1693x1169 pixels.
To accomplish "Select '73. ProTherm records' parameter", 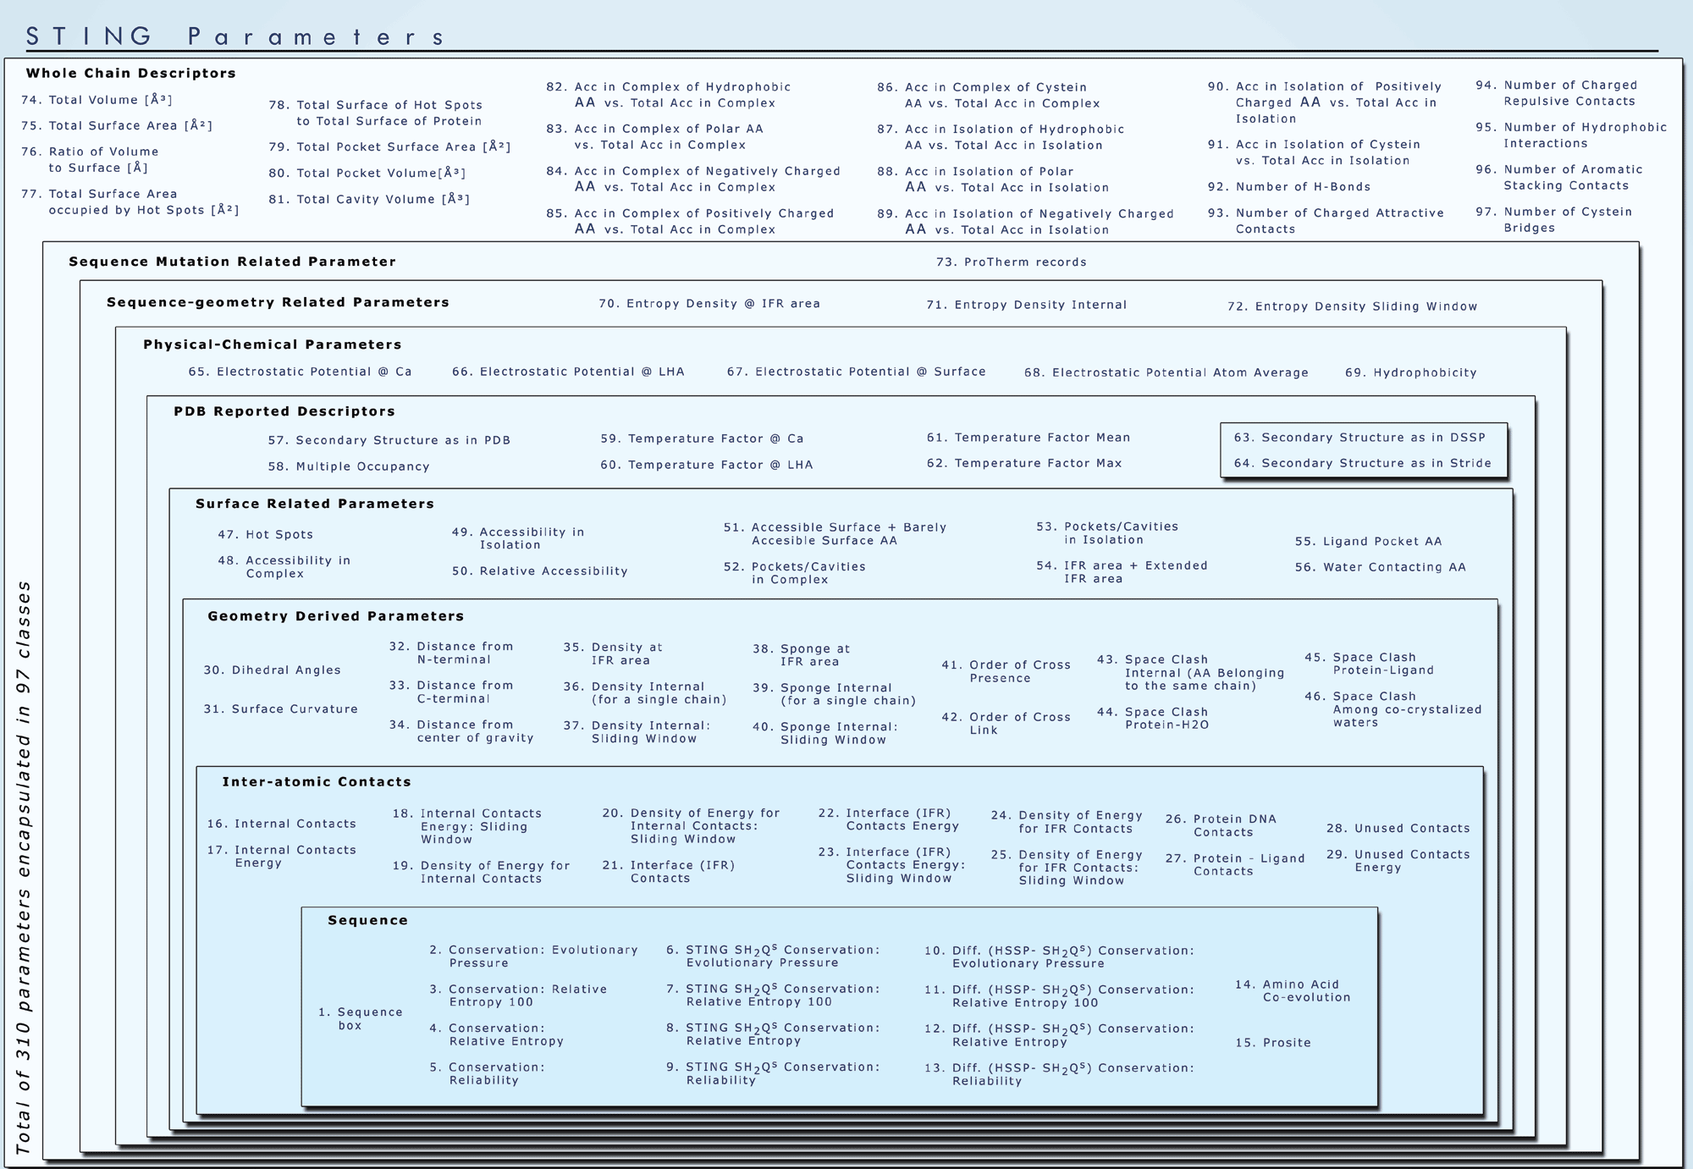I will tap(1012, 262).
